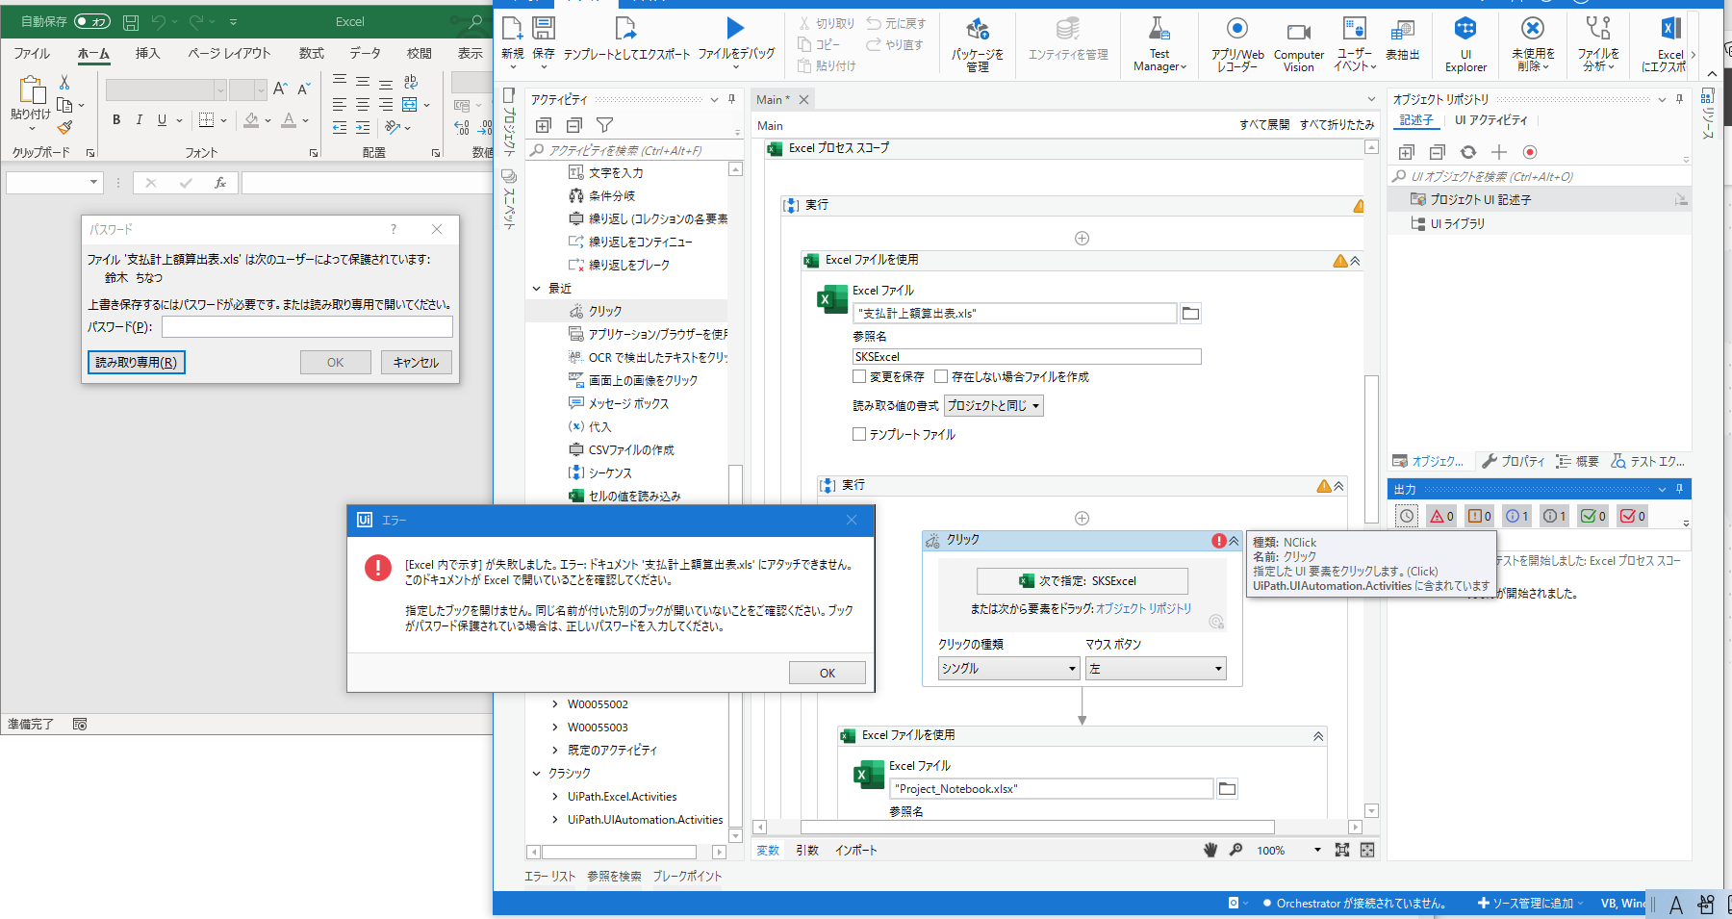Collapse the 最近 activities group
Image resolution: width=1732 pixels, height=919 pixels.
[x=537, y=289]
